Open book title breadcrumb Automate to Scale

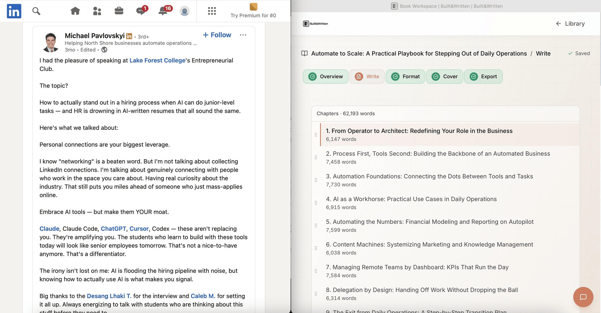click(x=419, y=53)
